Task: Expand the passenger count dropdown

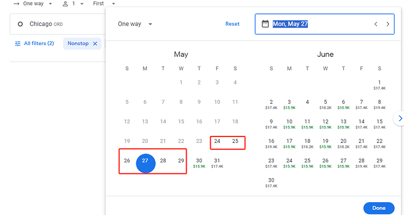Action: [x=82, y=4]
